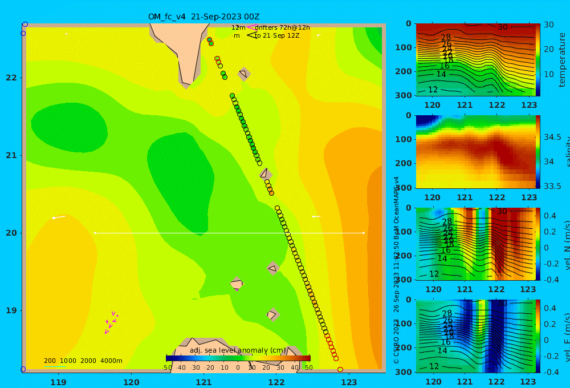570x388 pixels.
Task: Click the dark green low-anomaly patch near 119E
Action: pyautogui.click(x=69, y=127)
